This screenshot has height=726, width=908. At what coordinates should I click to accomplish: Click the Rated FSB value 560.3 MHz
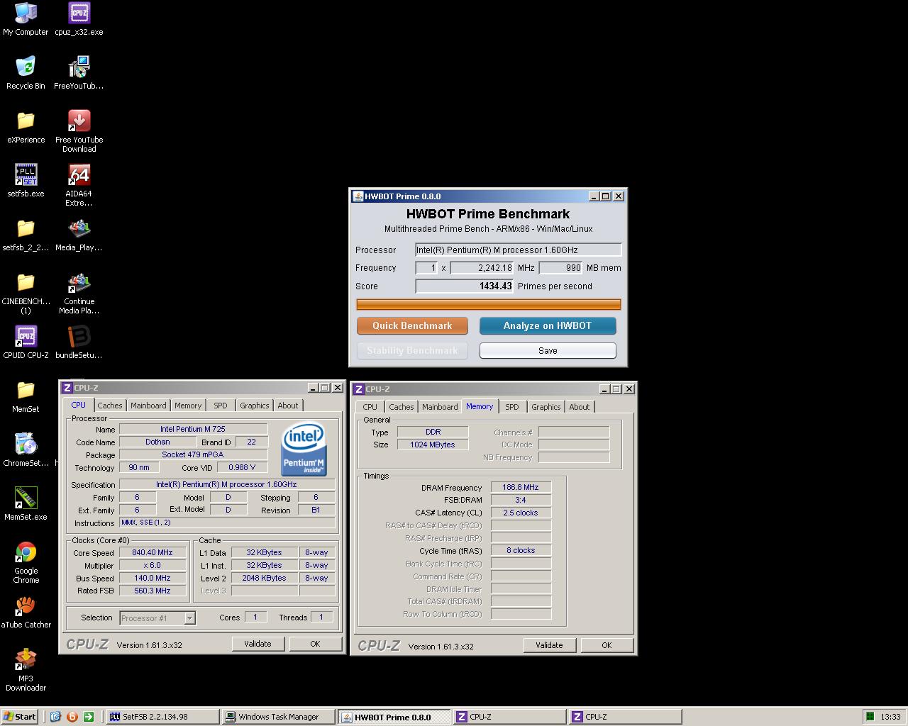tap(153, 591)
